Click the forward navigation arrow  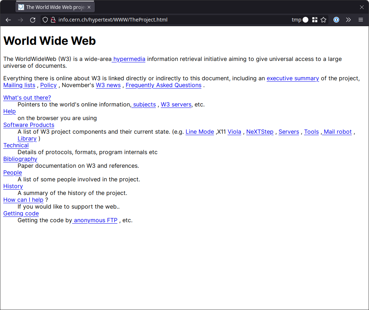[x=20, y=20]
